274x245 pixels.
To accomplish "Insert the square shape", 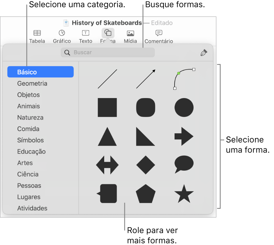I will click(x=107, y=108).
